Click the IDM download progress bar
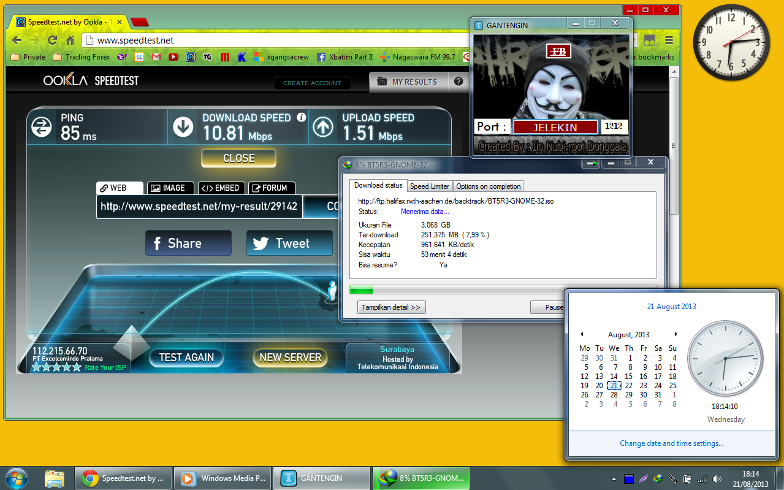Image resolution: width=784 pixels, height=490 pixels. [x=503, y=290]
